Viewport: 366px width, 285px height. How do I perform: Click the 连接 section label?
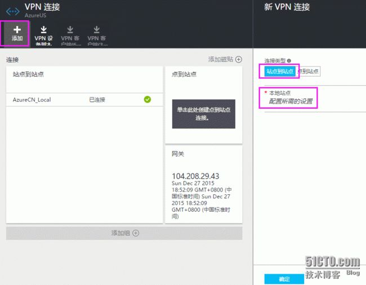[x=12, y=60]
